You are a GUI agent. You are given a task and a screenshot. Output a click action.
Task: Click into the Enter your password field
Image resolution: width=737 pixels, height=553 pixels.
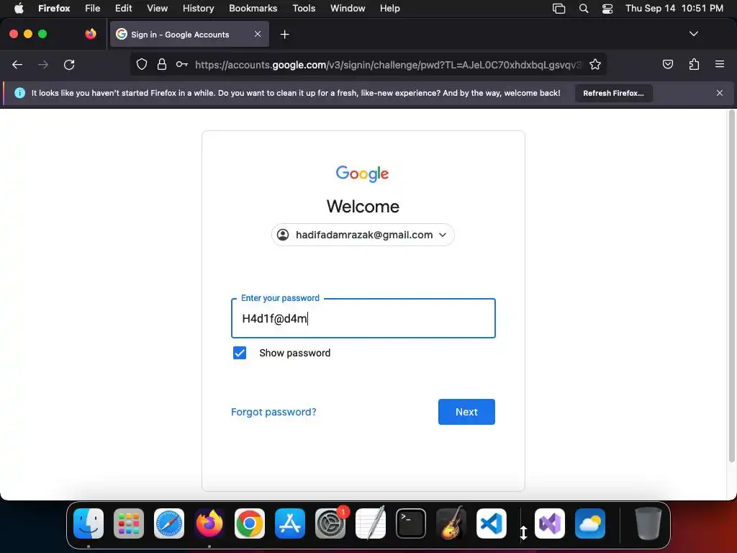[363, 318]
